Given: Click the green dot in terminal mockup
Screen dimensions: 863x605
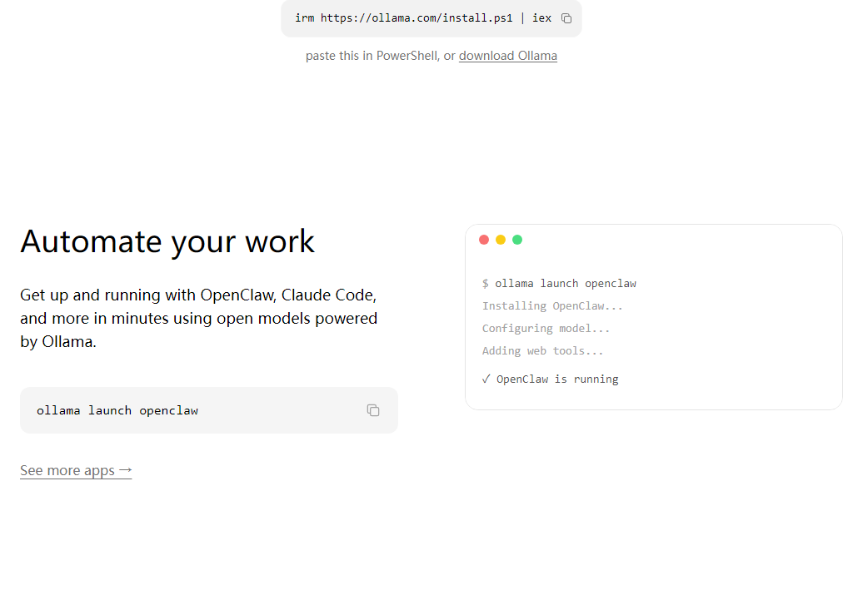Looking at the screenshot, I should (x=517, y=240).
